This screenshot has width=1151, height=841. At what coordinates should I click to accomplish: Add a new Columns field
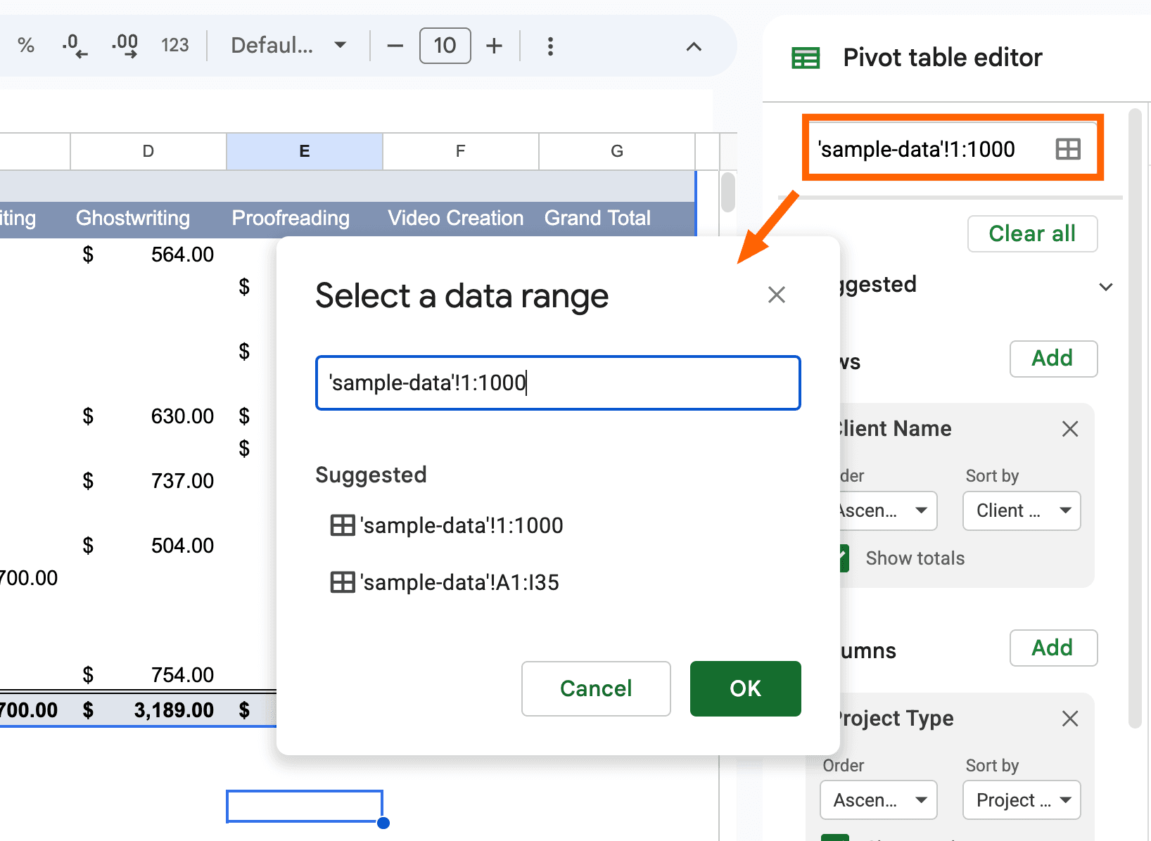pyautogui.click(x=1053, y=648)
